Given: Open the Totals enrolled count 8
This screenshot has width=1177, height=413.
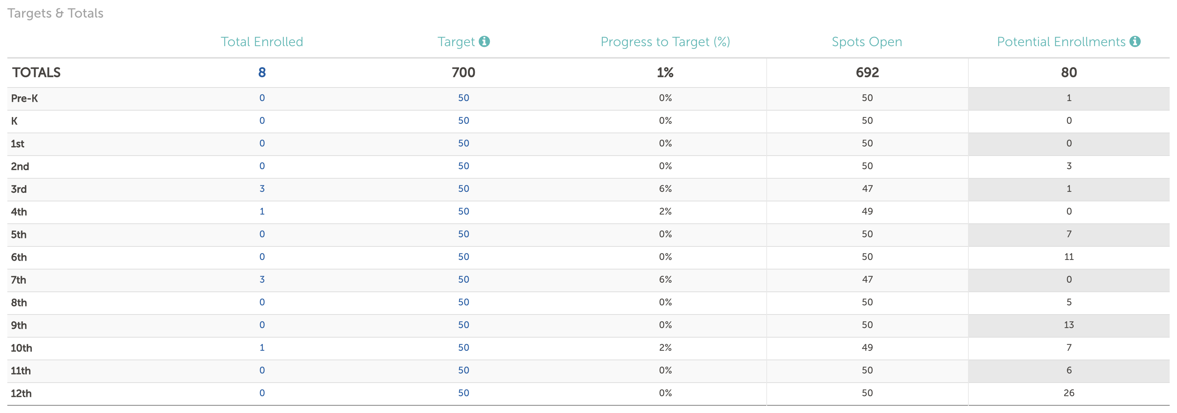Looking at the screenshot, I should 262,72.
